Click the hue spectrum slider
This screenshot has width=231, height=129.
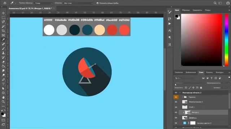tap(226, 40)
